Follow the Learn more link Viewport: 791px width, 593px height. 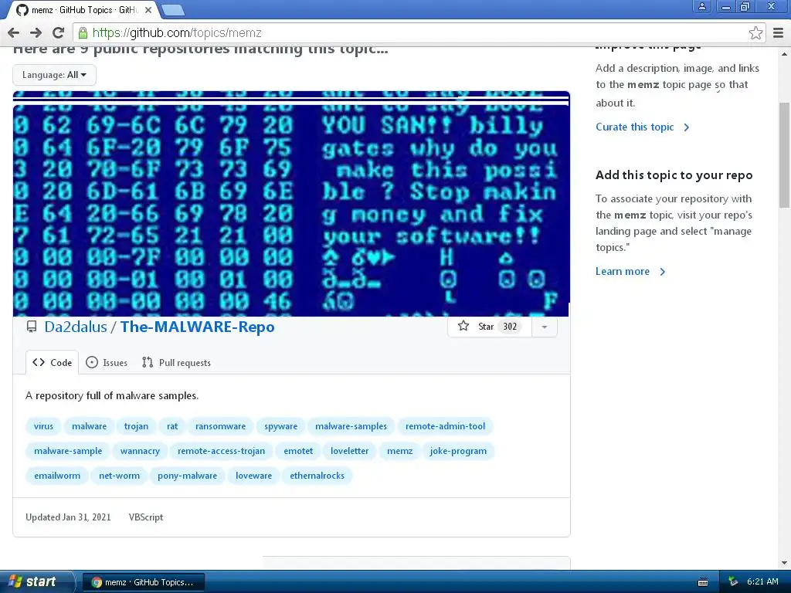tap(630, 271)
